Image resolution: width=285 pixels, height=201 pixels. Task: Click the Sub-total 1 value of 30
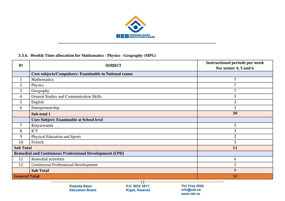point(235,113)
